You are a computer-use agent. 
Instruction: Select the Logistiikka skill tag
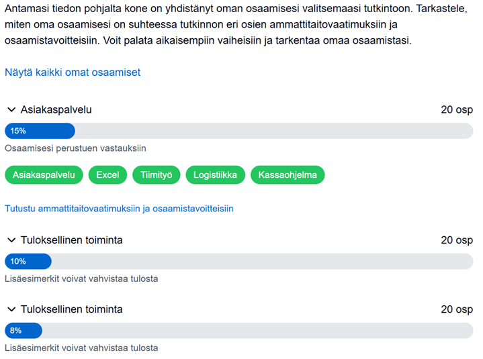[x=216, y=174]
